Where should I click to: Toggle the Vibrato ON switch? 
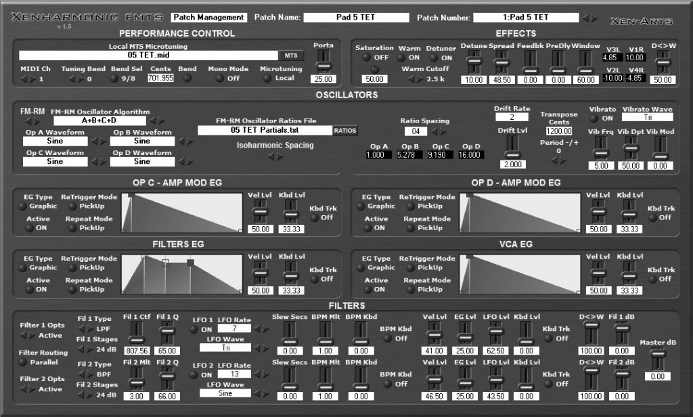(x=594, y=118)
